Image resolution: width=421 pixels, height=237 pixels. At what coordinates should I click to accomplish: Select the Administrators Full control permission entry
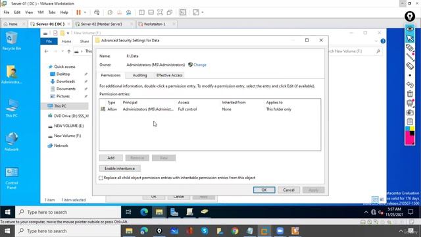pos(209,109)
